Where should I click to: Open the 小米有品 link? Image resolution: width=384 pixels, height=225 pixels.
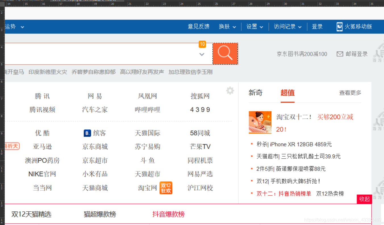(x=95, y=174)
